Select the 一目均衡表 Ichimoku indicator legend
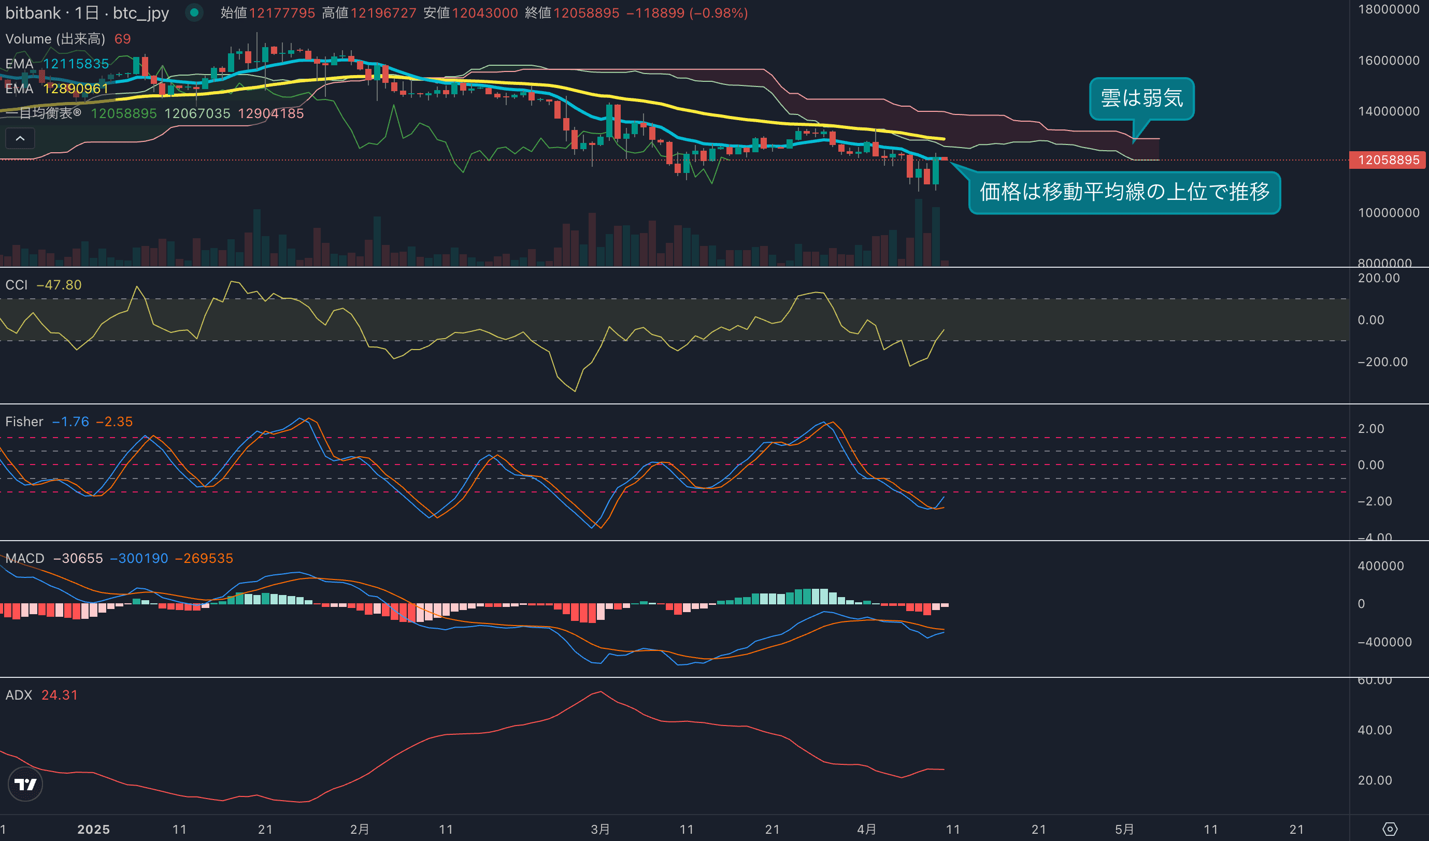Screen dimensions: 1429x841 tap(43, 113)
